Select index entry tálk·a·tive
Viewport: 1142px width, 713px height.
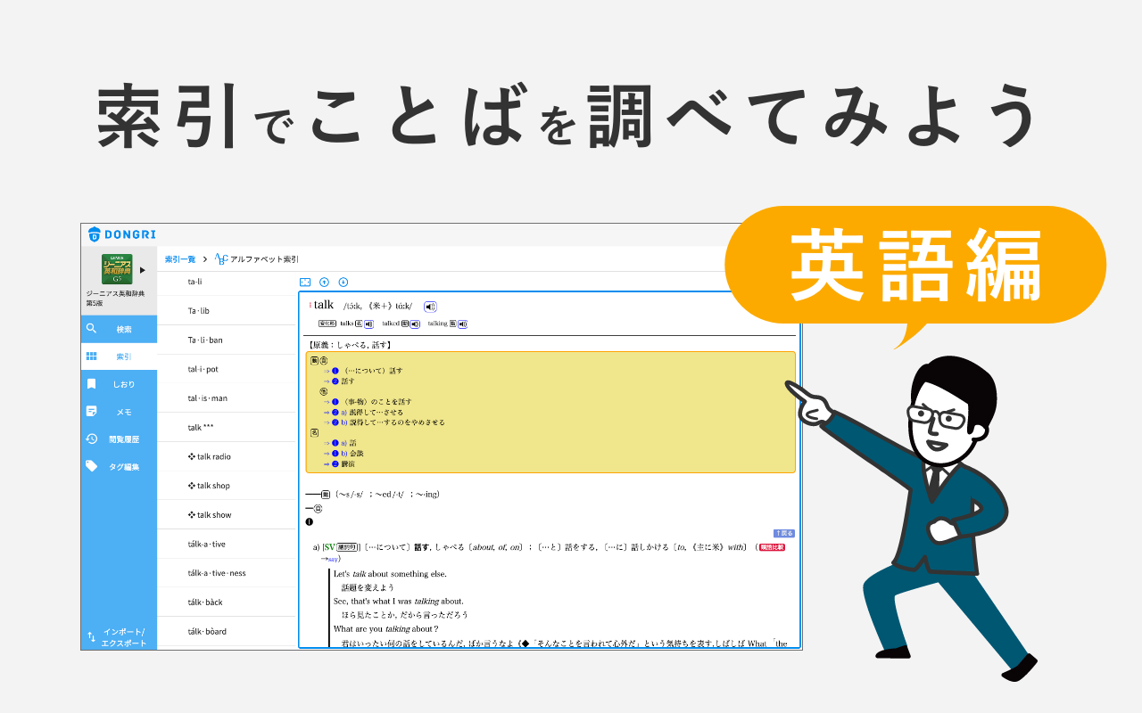[227, 544]
